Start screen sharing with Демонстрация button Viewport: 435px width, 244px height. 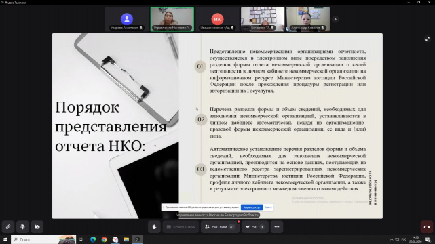click(x=181, y=227)
